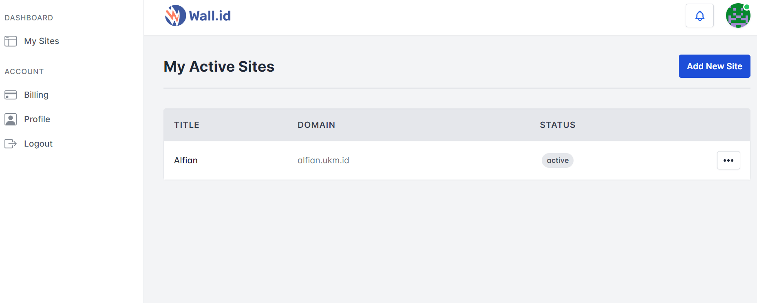Click the alfian.ukm.id domain text
The height and width of the screenshot is (303, 757).
click(323, 160)
